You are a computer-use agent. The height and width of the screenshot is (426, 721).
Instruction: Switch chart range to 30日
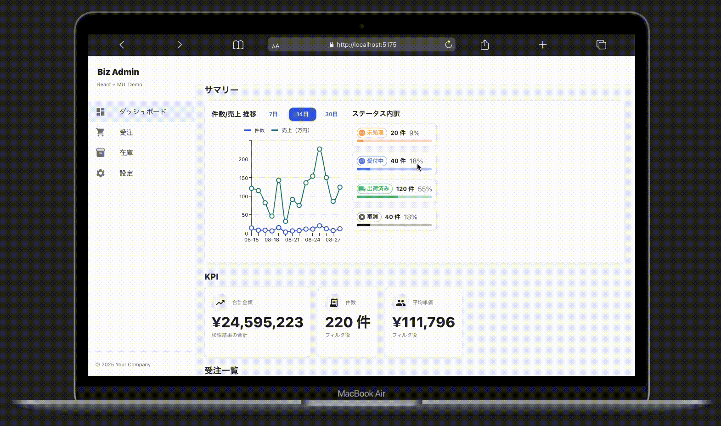331,114
